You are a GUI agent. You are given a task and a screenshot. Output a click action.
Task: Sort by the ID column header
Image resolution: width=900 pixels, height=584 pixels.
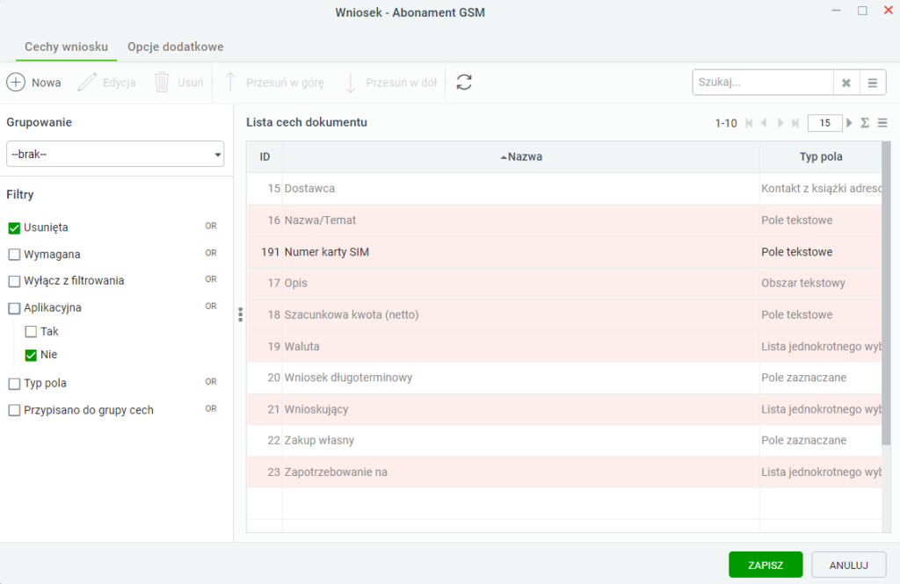(x=265, y=156)
